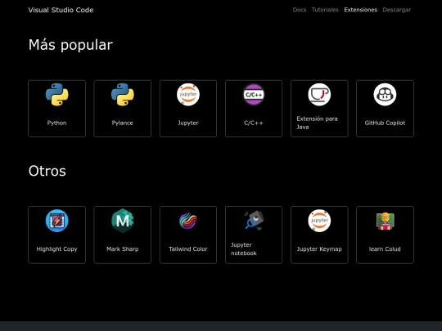The image size is (442, 331).
Task: Go to Tutoriales in the navbar
Action: [325, 10]
